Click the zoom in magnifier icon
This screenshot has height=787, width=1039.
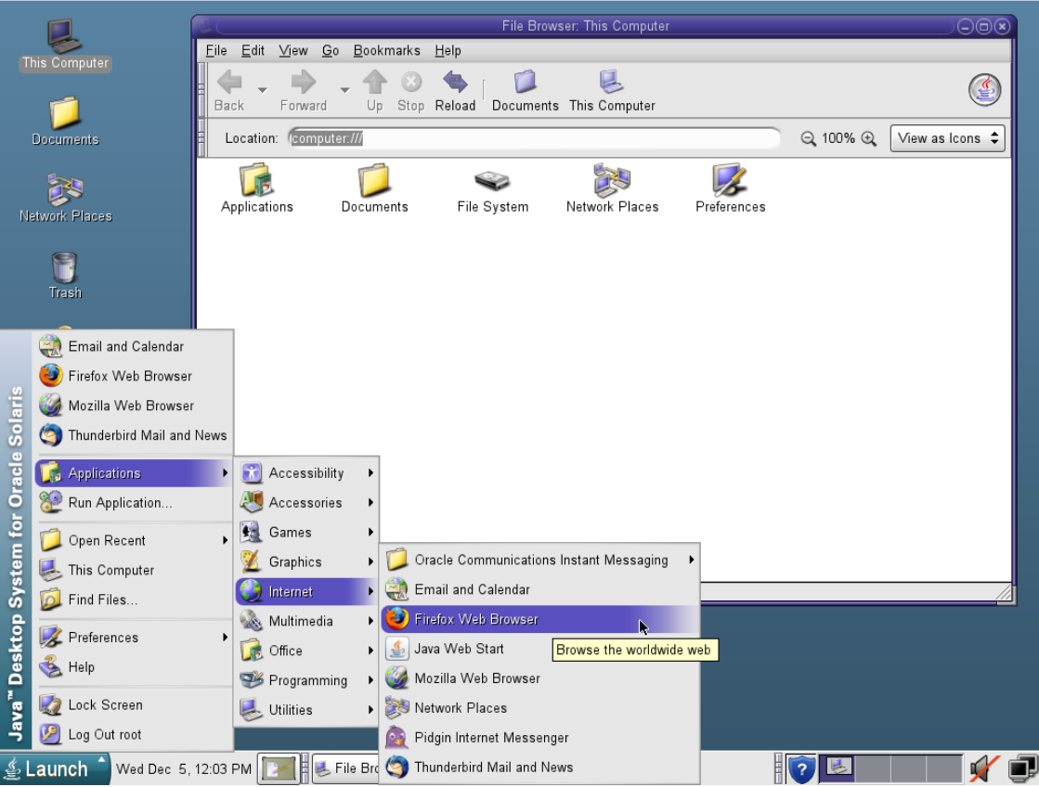click(x=869, y=138)
